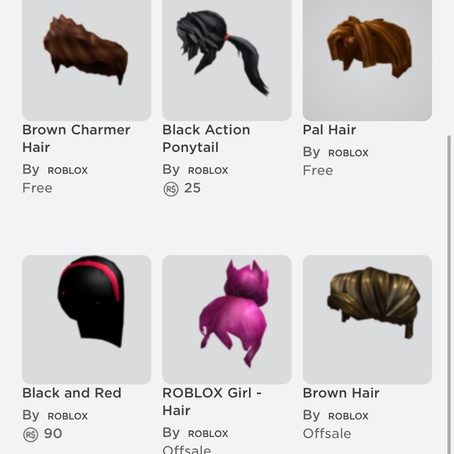This screenshot has height=454, width=454.
Task: Click the Brown Hair title link
Action: click(341, 393)
